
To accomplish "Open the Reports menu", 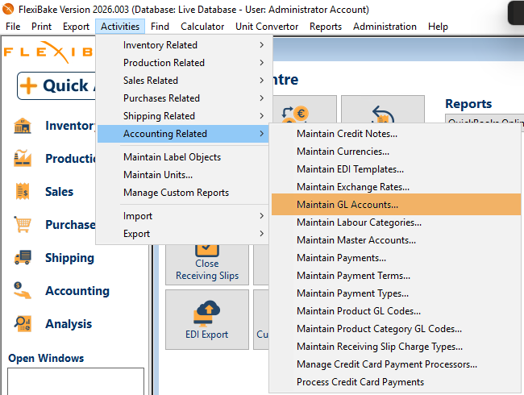I will click(x=326, y=27).
